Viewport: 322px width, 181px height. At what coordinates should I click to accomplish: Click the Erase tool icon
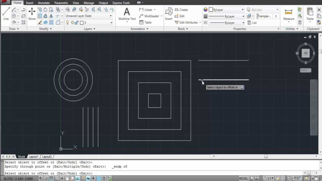coord(40,22)
